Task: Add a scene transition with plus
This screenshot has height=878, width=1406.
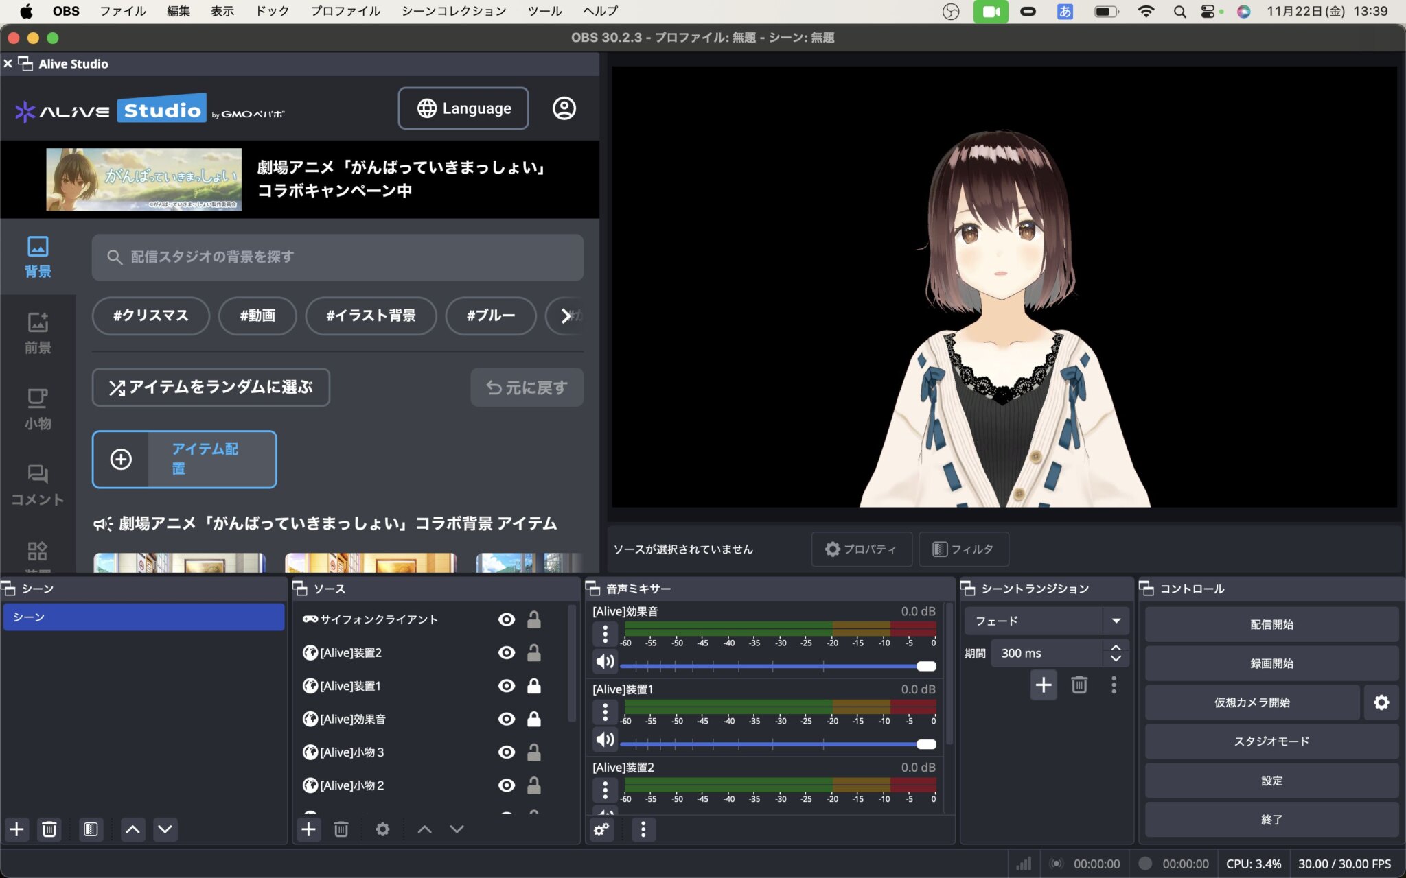Action: click(1043, 685)
